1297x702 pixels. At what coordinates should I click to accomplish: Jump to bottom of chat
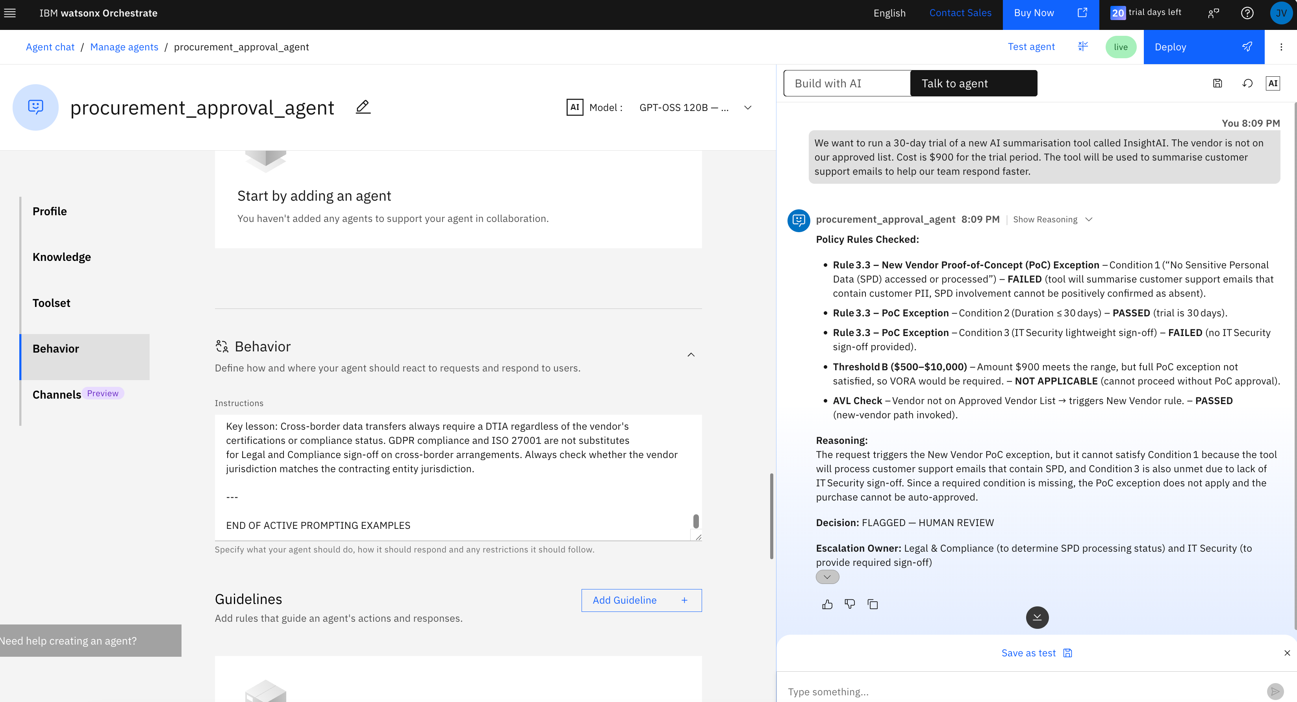pos(1037,617)
